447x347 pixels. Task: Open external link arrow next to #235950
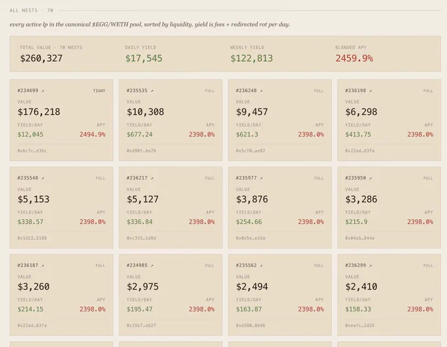pyautogui.click(x=370, y=178)
